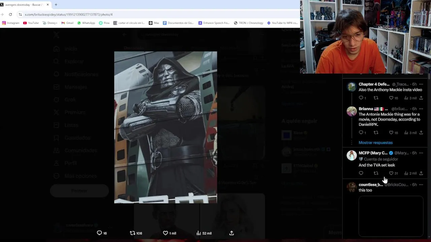Open the TRON :: Chronology bookmark
The height and width of the screenshot is (242, 431).
pos(249,23)
